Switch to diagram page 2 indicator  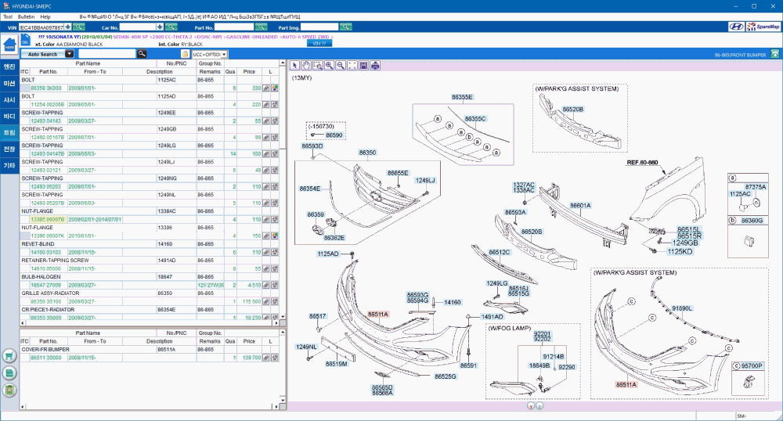pyautogui.click(x=539, y=406)
